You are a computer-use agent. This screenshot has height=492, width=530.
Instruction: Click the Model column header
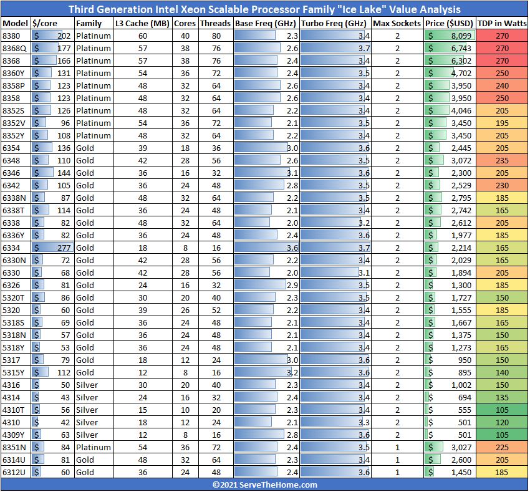(x=15, y=23)
